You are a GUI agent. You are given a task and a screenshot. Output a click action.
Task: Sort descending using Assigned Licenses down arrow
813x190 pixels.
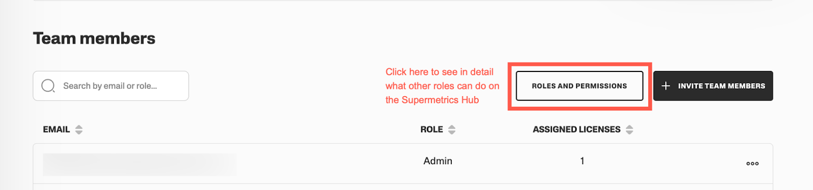[630, 132]
